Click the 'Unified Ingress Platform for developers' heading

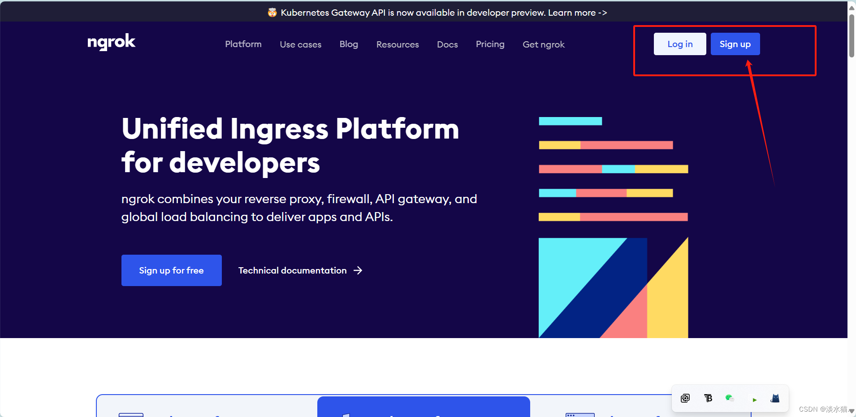(290, 145)
